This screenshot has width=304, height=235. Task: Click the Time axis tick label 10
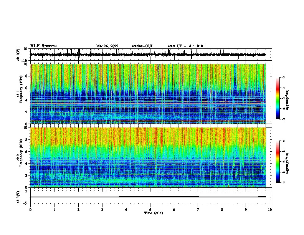coord(270,210)
